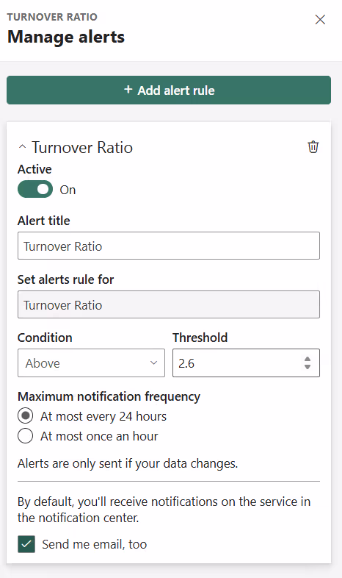Decrease the Threshold with down arrow
The height and width of the screenshot is (578, 342).
308,367
